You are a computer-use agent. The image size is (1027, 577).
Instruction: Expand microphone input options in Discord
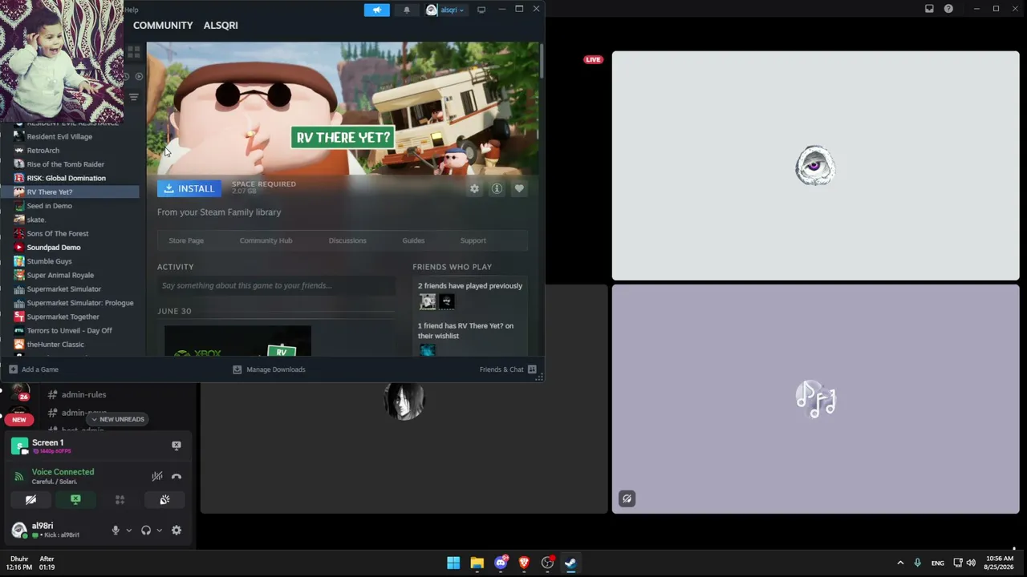pyautogui.click(x=128, y=530)
